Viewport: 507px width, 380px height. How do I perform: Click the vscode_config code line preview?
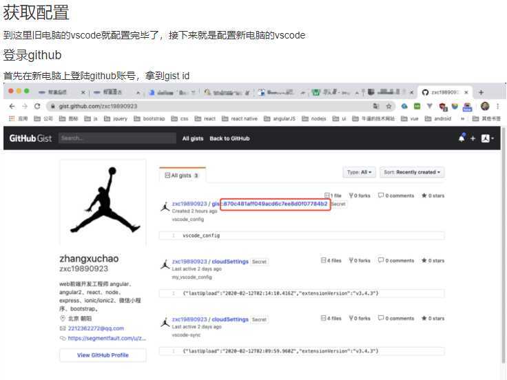pyautogui.click(x=302, y=235)
